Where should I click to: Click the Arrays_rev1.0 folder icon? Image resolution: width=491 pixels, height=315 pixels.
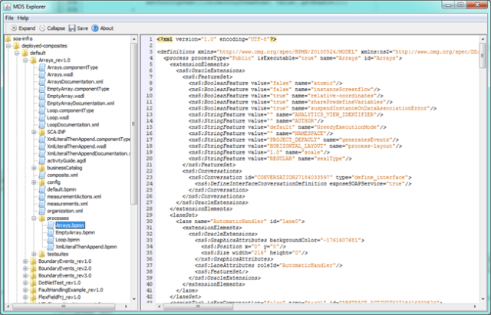tap(34, 61)
